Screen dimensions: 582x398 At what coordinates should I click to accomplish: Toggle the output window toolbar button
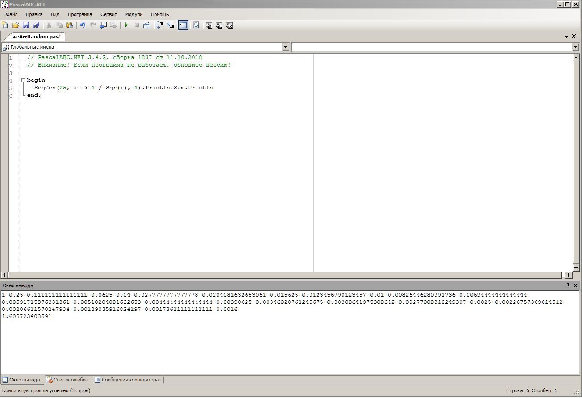click(183, 25)
